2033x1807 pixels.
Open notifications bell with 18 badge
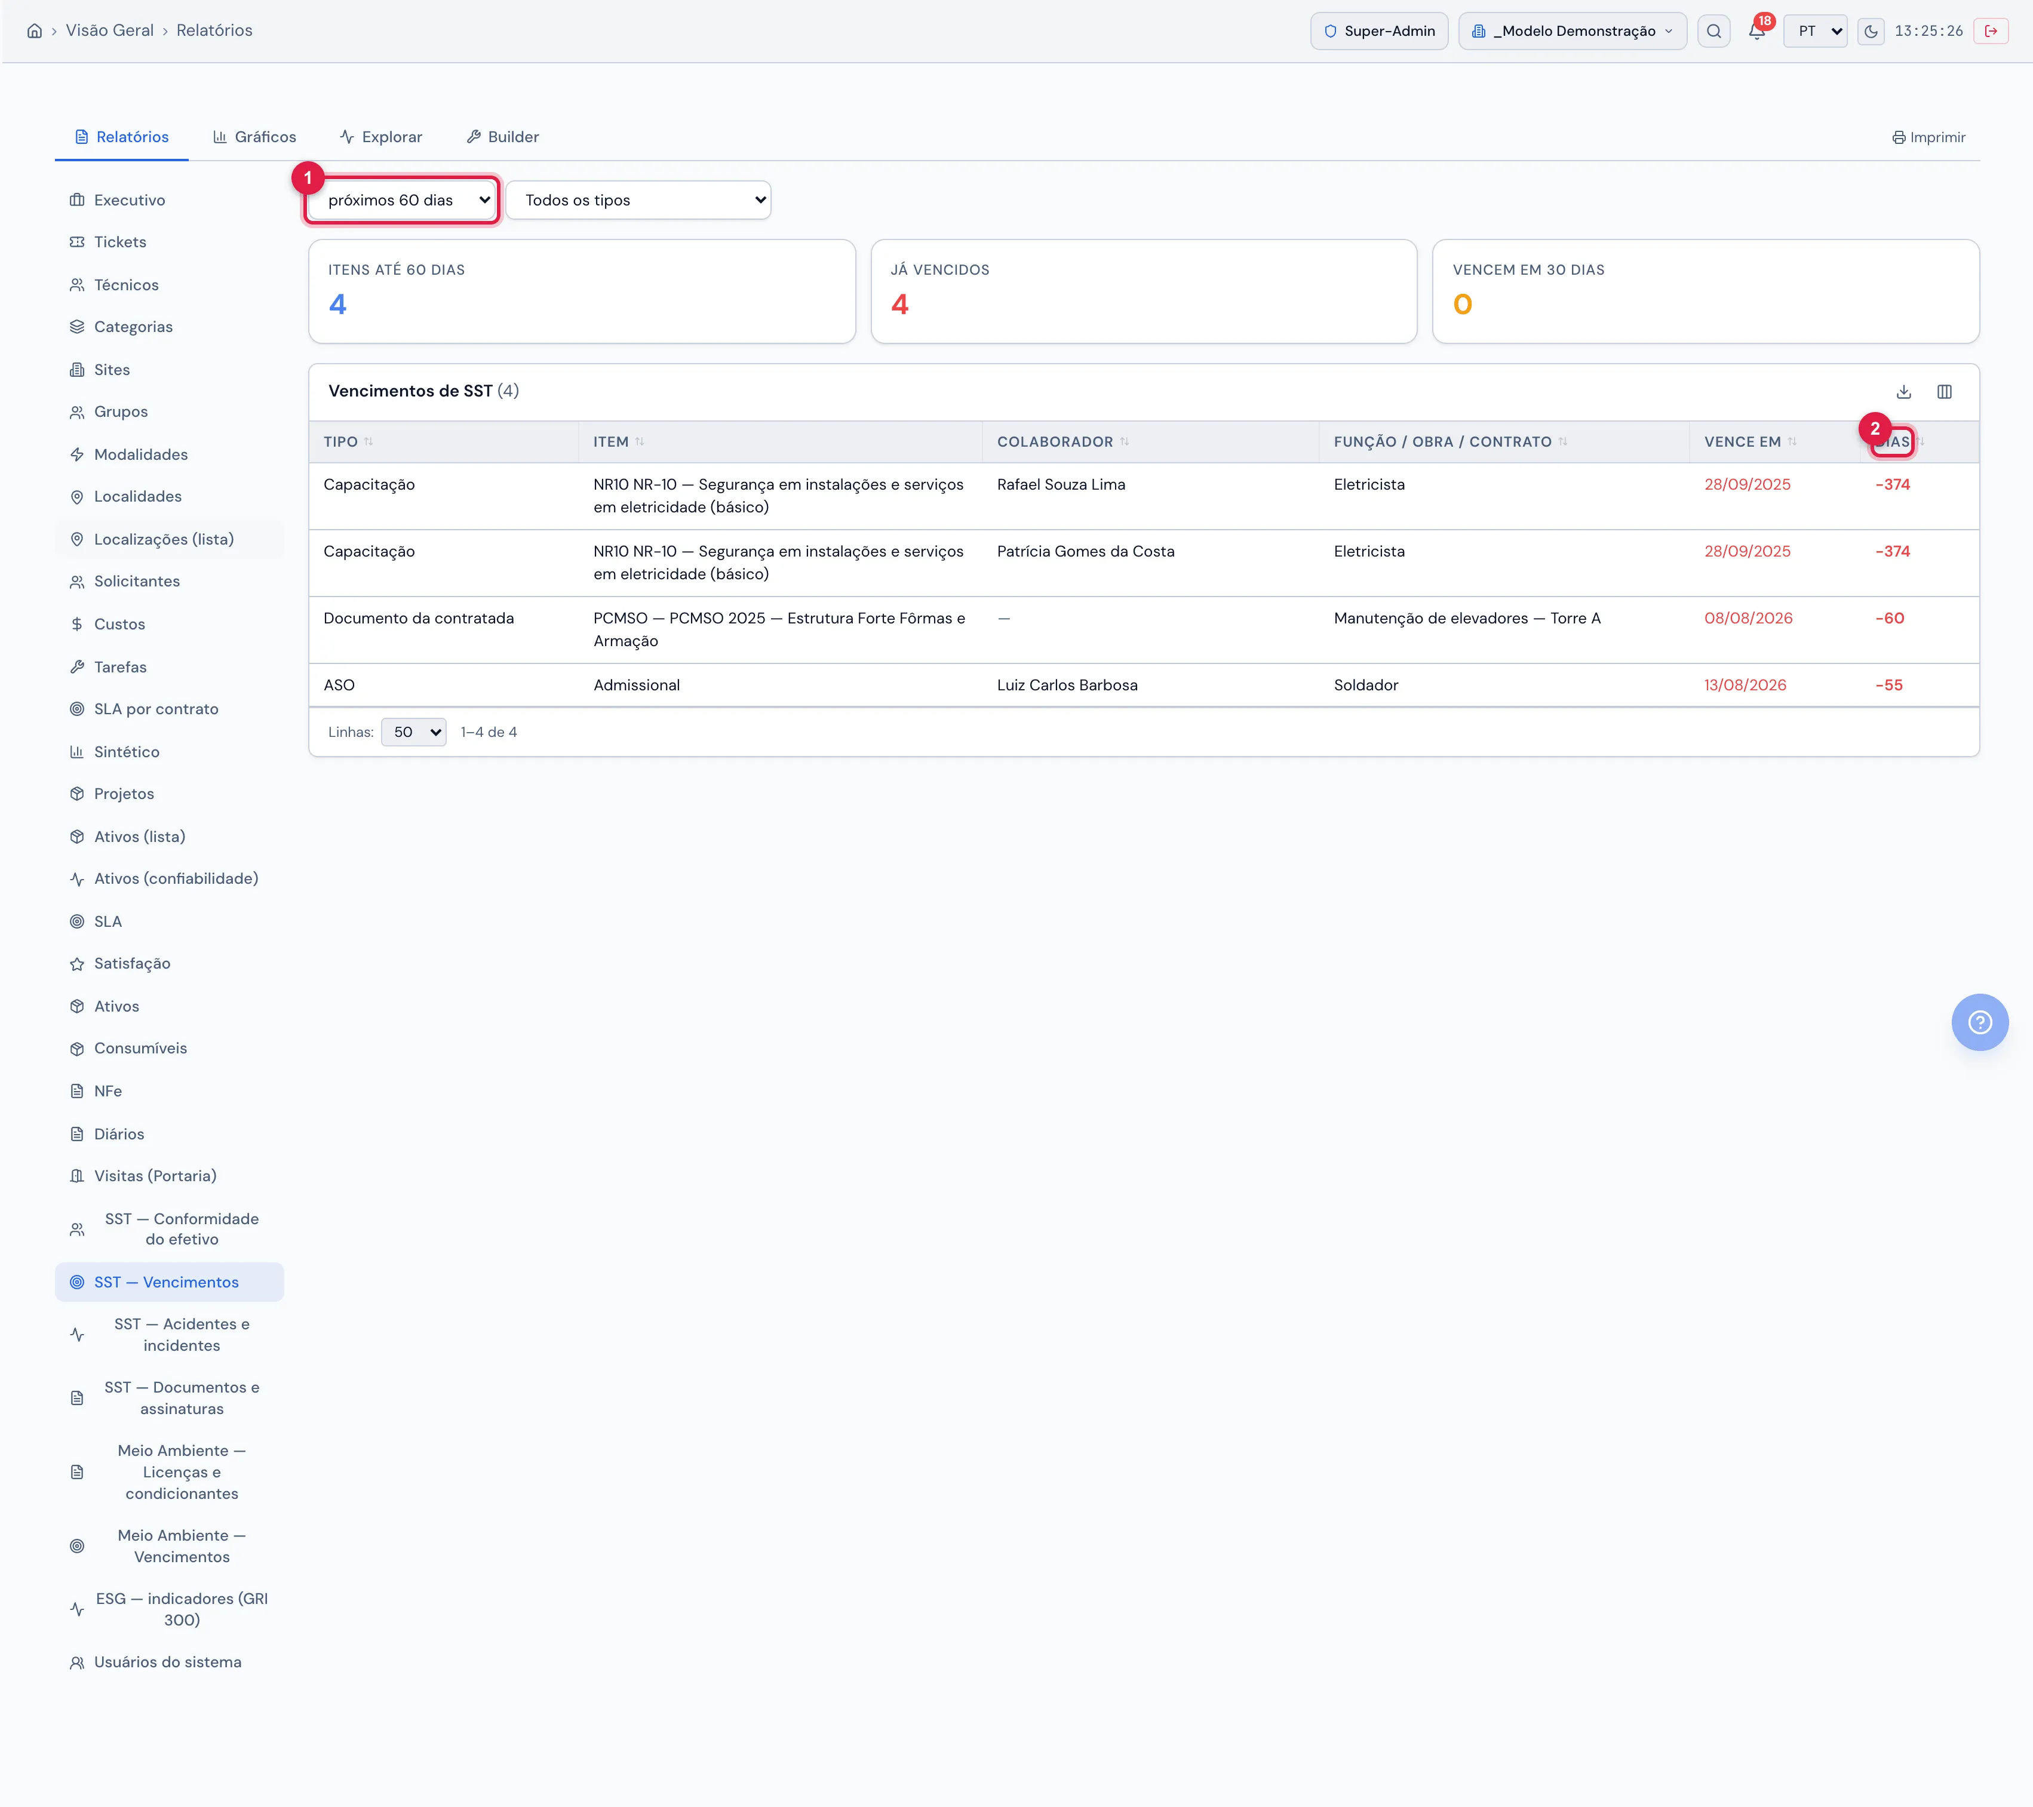tap(1758, 31)
